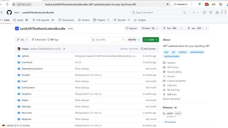View the 3 Branches link

click(x=39, y=39)
